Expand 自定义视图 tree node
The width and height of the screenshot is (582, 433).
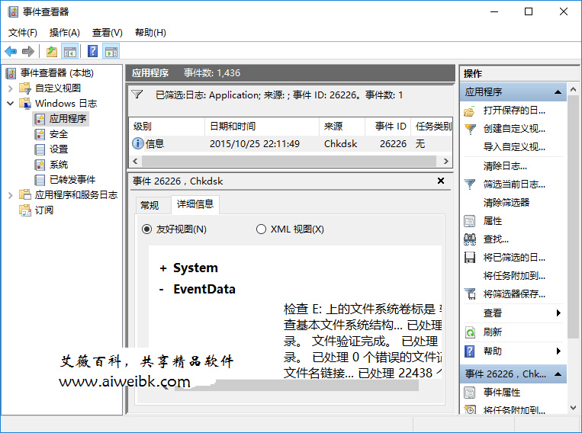click(x=11, y=88)
